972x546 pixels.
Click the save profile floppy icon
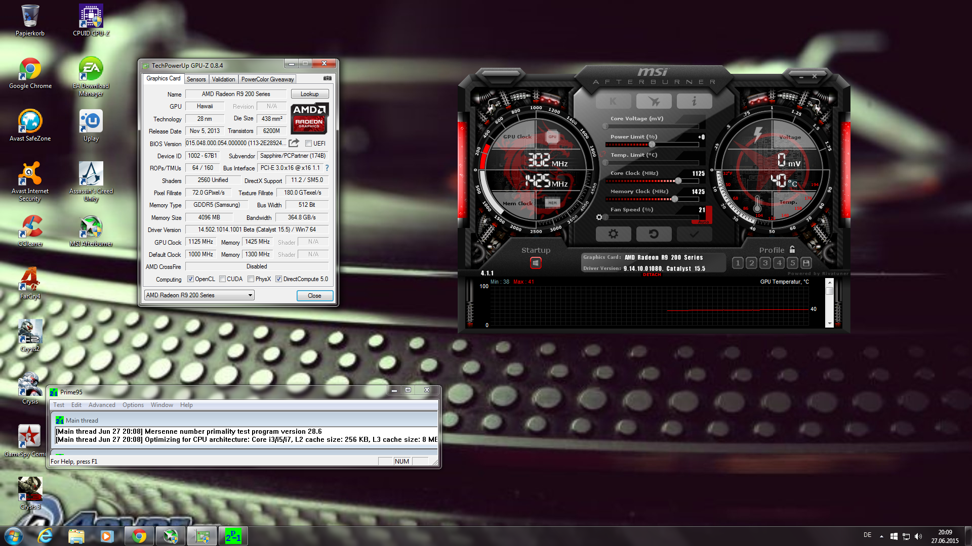pyautogui.click(x=806, y=263)
